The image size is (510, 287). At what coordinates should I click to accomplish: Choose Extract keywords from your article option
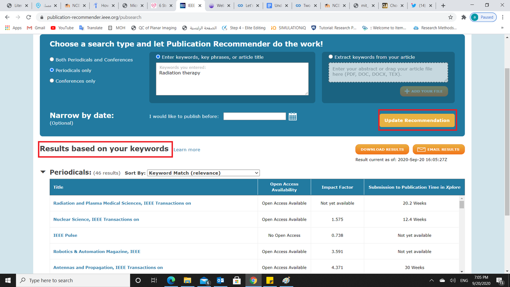331,57
